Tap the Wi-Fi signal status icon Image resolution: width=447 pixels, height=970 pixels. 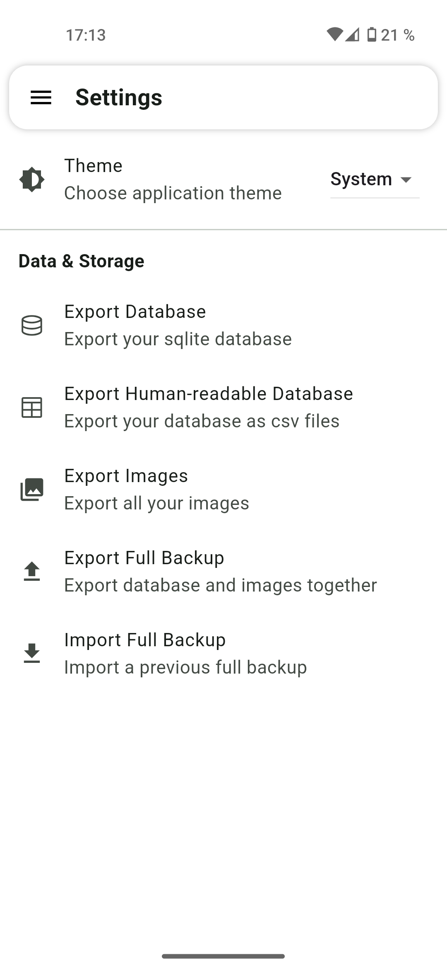tap(334, 35)
